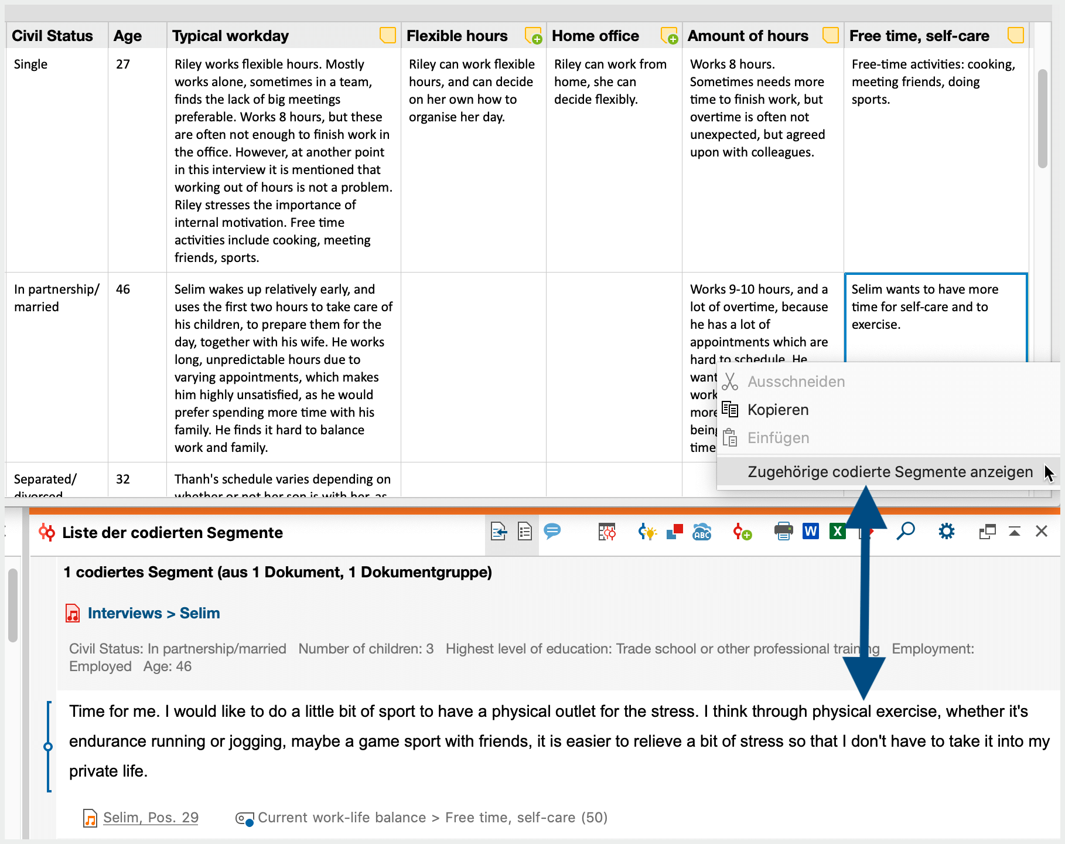Screen dimensions: 1065x844
Task: Select 'In partnership/ married' cell
Action: 57,367
